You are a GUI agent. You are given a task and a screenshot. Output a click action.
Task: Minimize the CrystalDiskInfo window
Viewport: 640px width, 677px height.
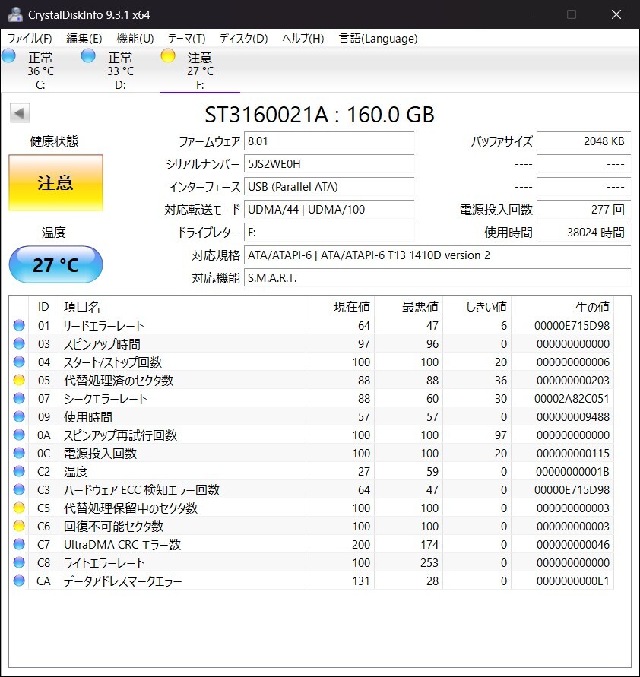tap(528, 14)
